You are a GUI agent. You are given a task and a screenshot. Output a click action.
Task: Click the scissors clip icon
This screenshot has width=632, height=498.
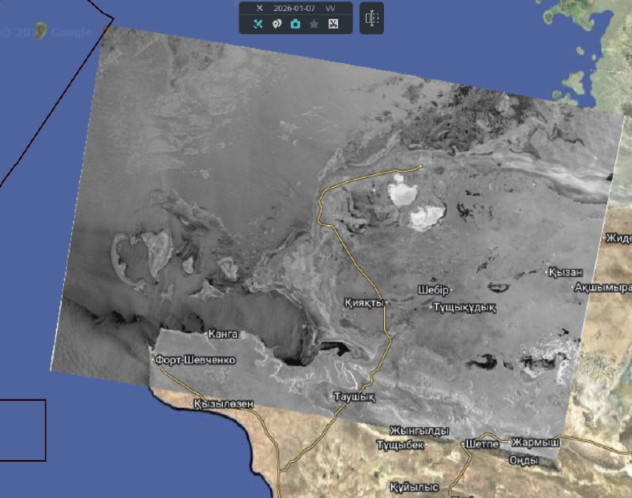pos(333,24)
